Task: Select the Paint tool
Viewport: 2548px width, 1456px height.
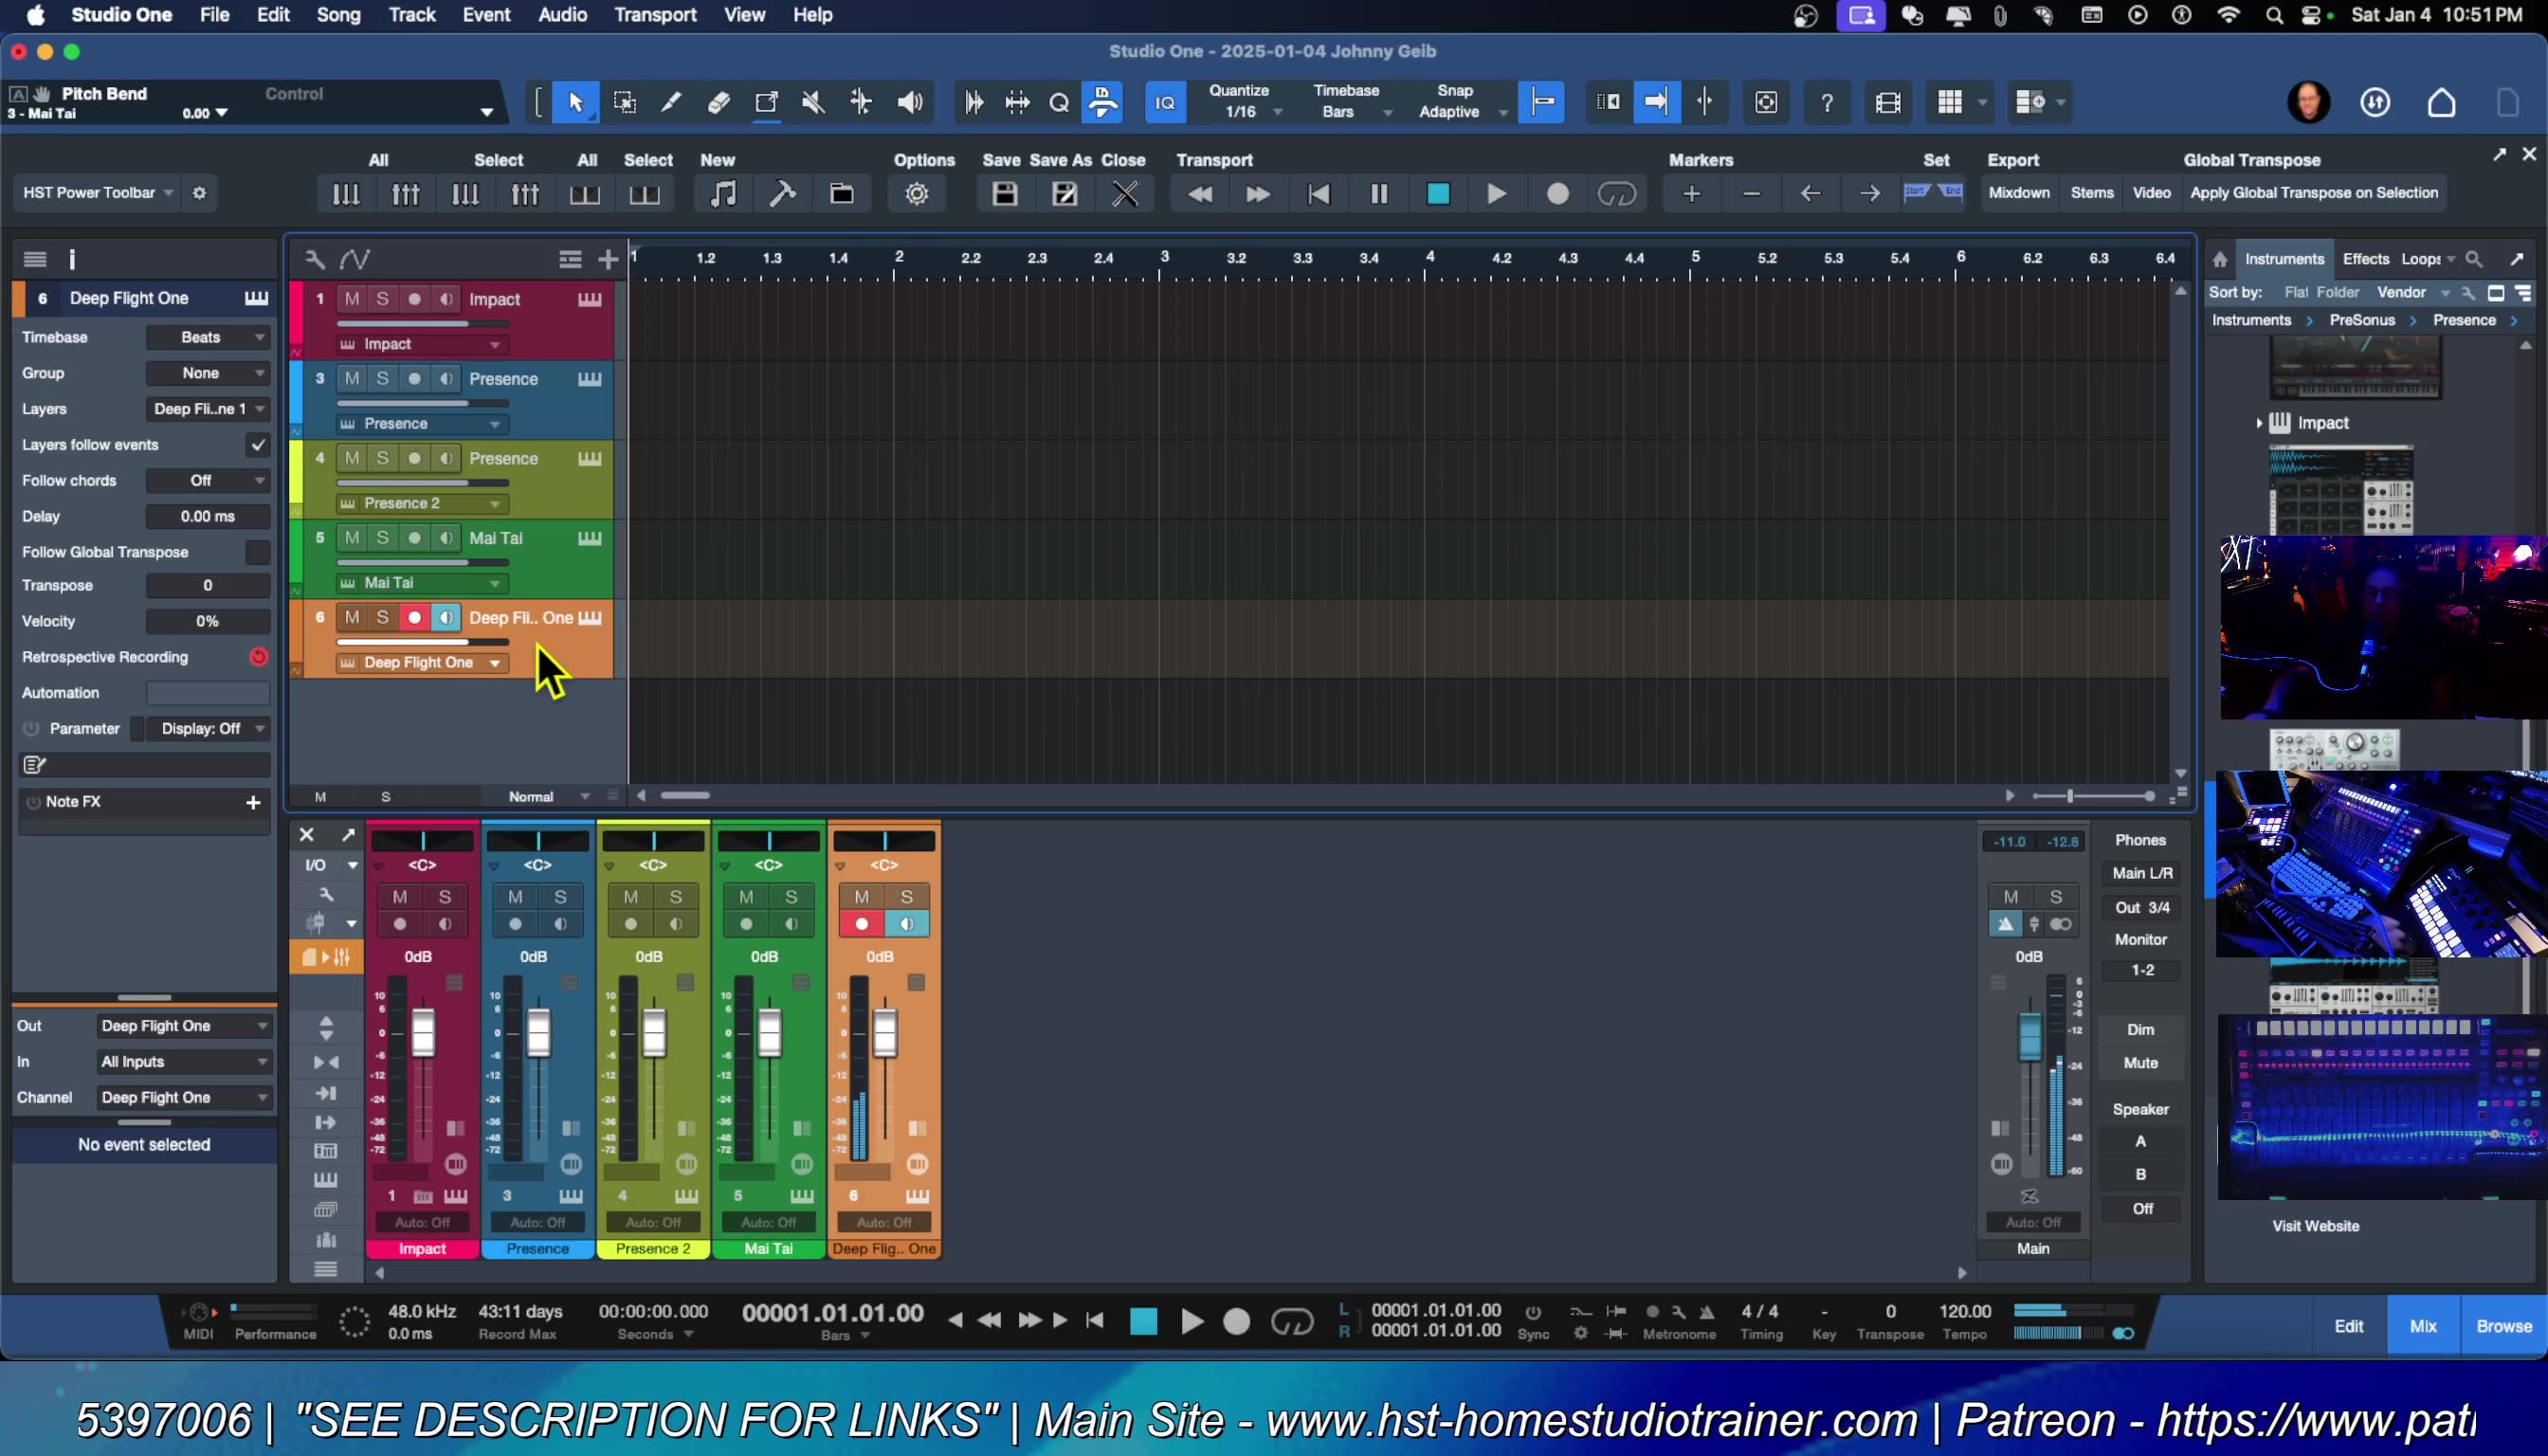Action: pos(671,101)
